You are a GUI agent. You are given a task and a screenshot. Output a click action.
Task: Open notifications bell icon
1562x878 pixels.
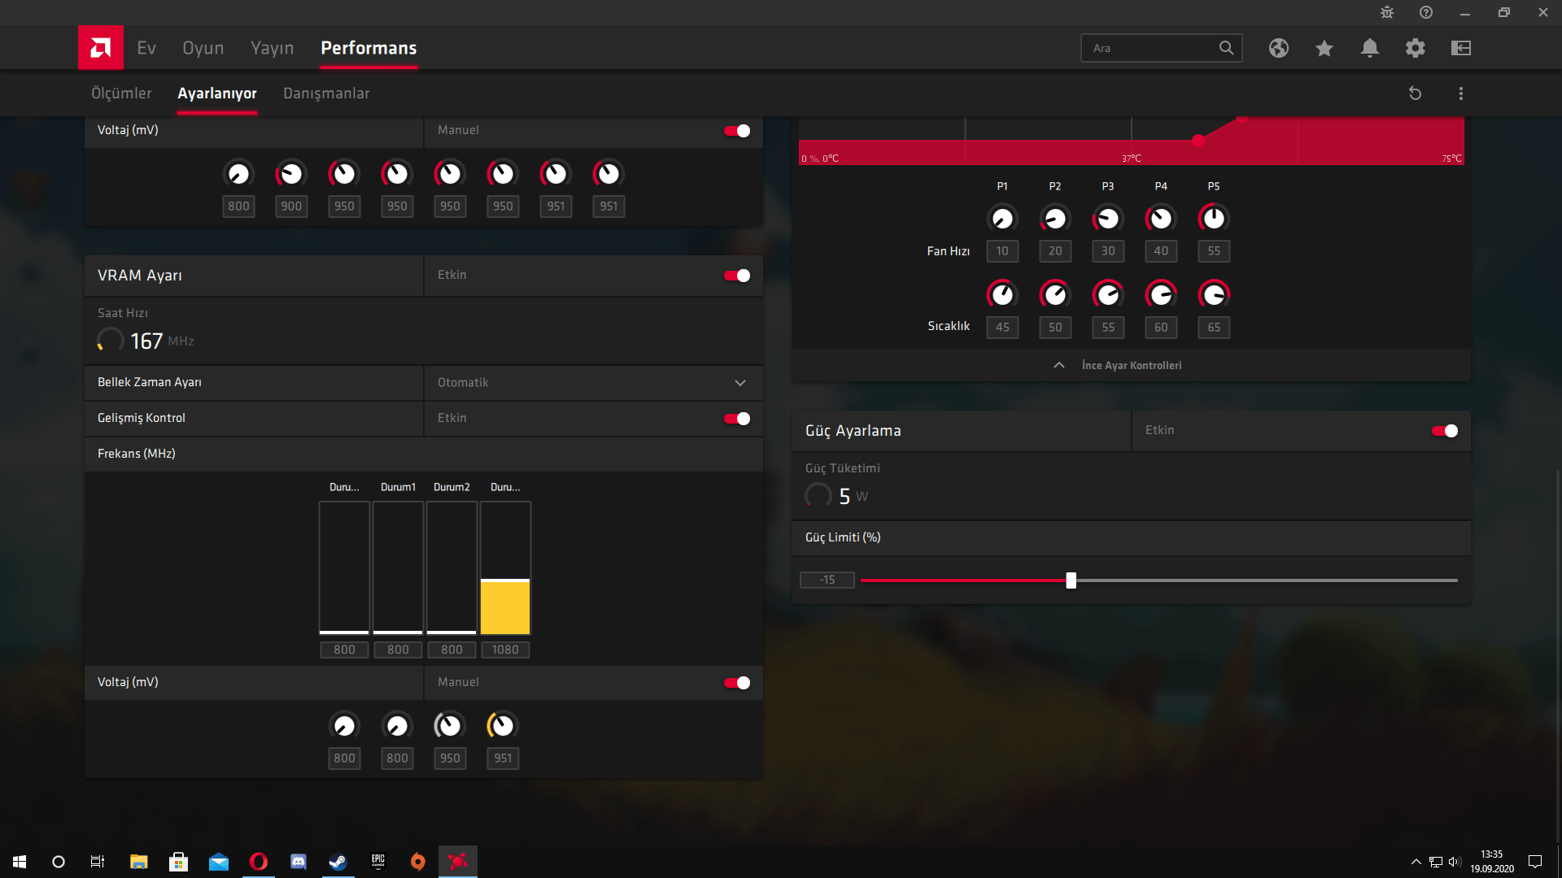click(x=1370, y=48)
